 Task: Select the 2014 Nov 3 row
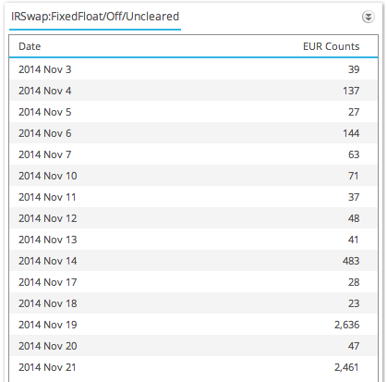[x=193, y=69]
